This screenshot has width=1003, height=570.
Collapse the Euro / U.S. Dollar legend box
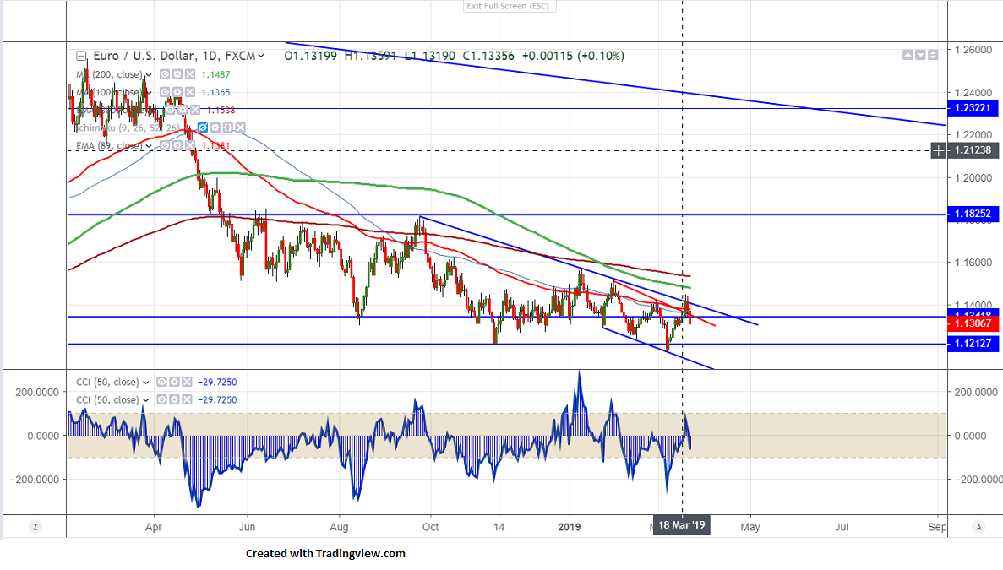click(81, 57)
